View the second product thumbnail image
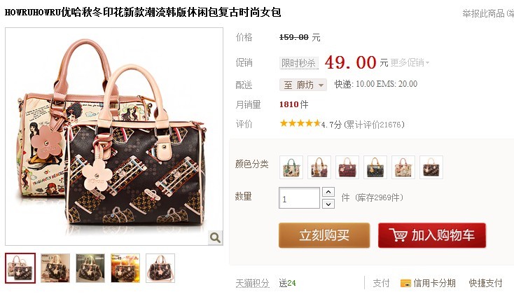This screenshot has width=514, height=299. (x=55, y=268)
